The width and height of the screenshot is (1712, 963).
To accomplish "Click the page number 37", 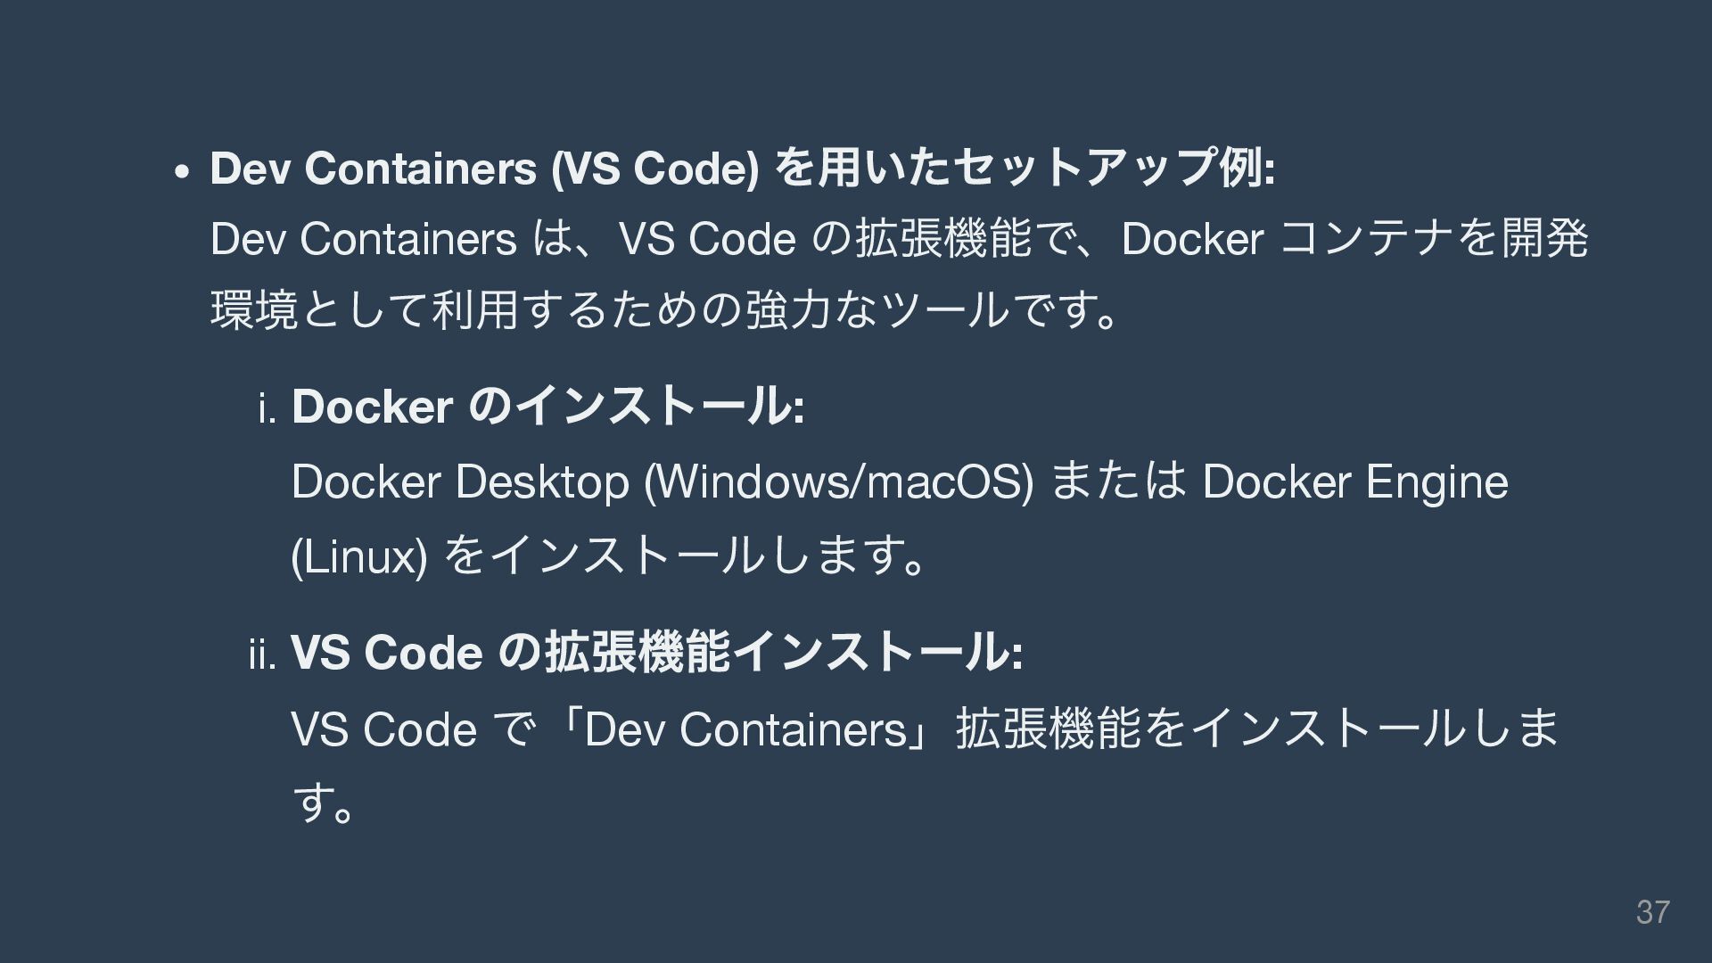I will (x=1652, y=912).
